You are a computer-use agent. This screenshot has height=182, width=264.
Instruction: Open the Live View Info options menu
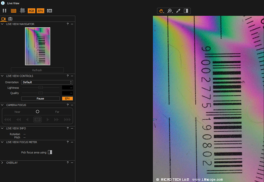pos(72,128)
